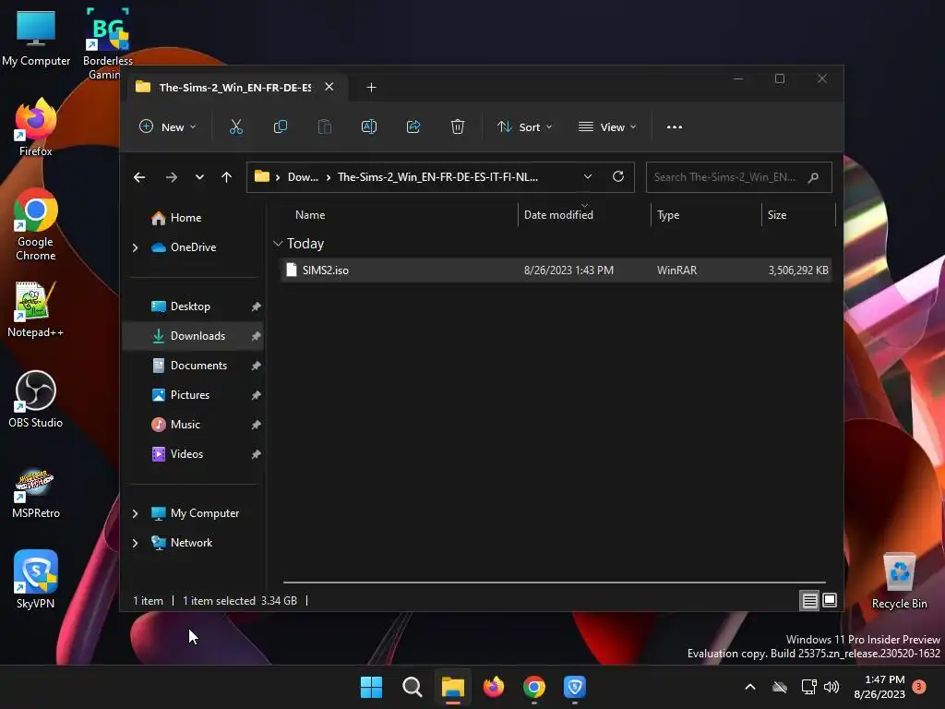Unpin Desktop using its pin icon
Image resolution: width=945 pixels, height=709 pixels.
pos(256,306)
